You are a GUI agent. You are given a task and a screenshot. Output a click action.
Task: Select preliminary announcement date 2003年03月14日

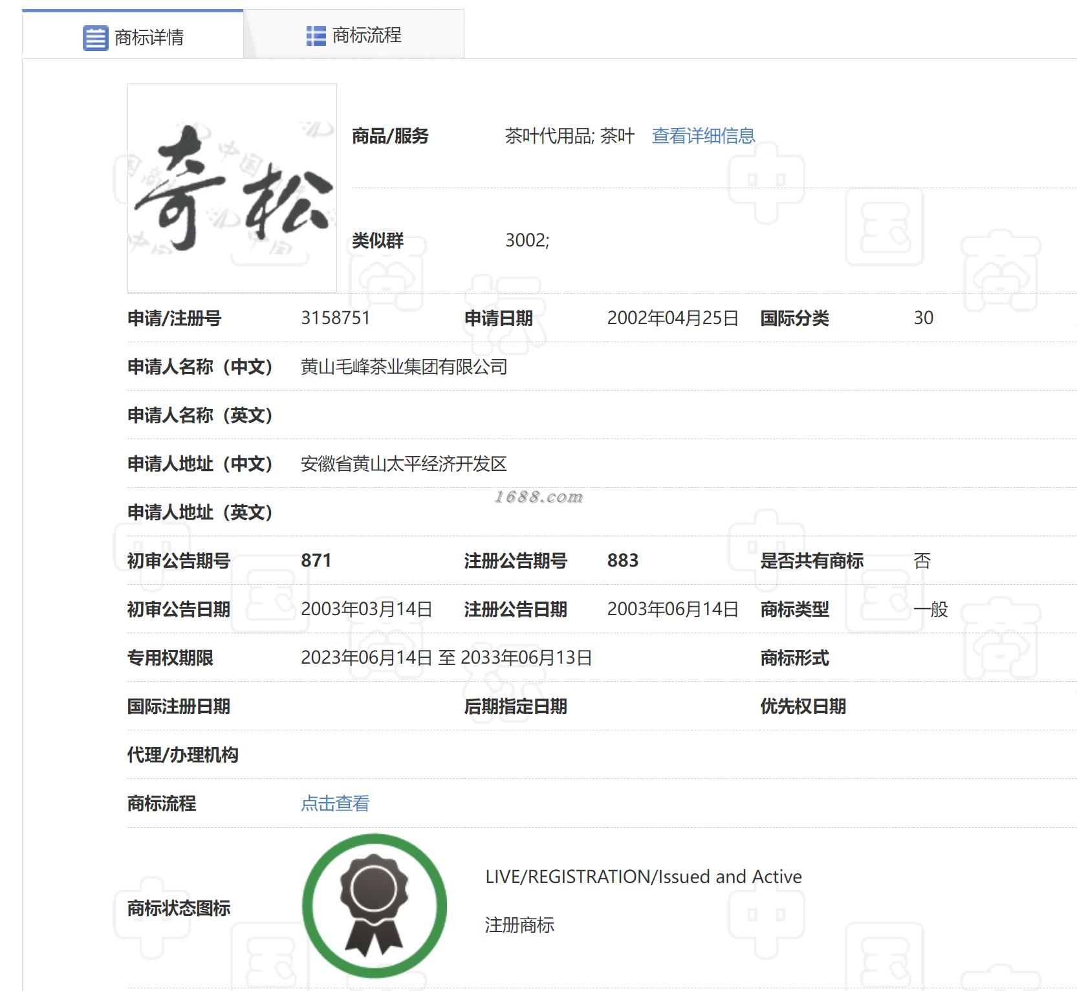(x=367, y=609)
